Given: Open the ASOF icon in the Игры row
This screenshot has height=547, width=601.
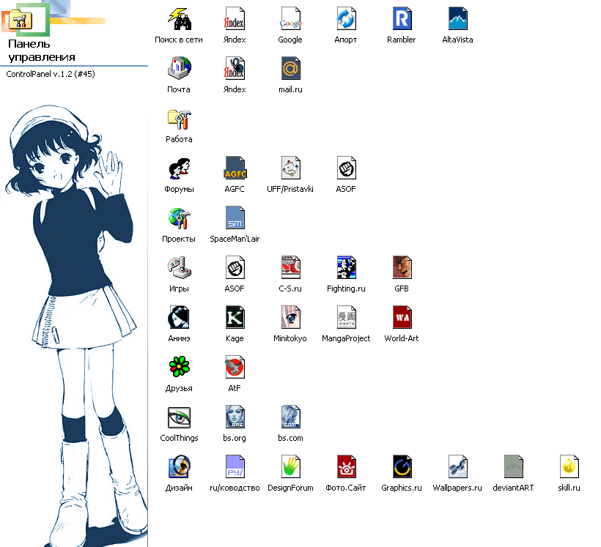Looking at the screenshot, I should point(235,268).
